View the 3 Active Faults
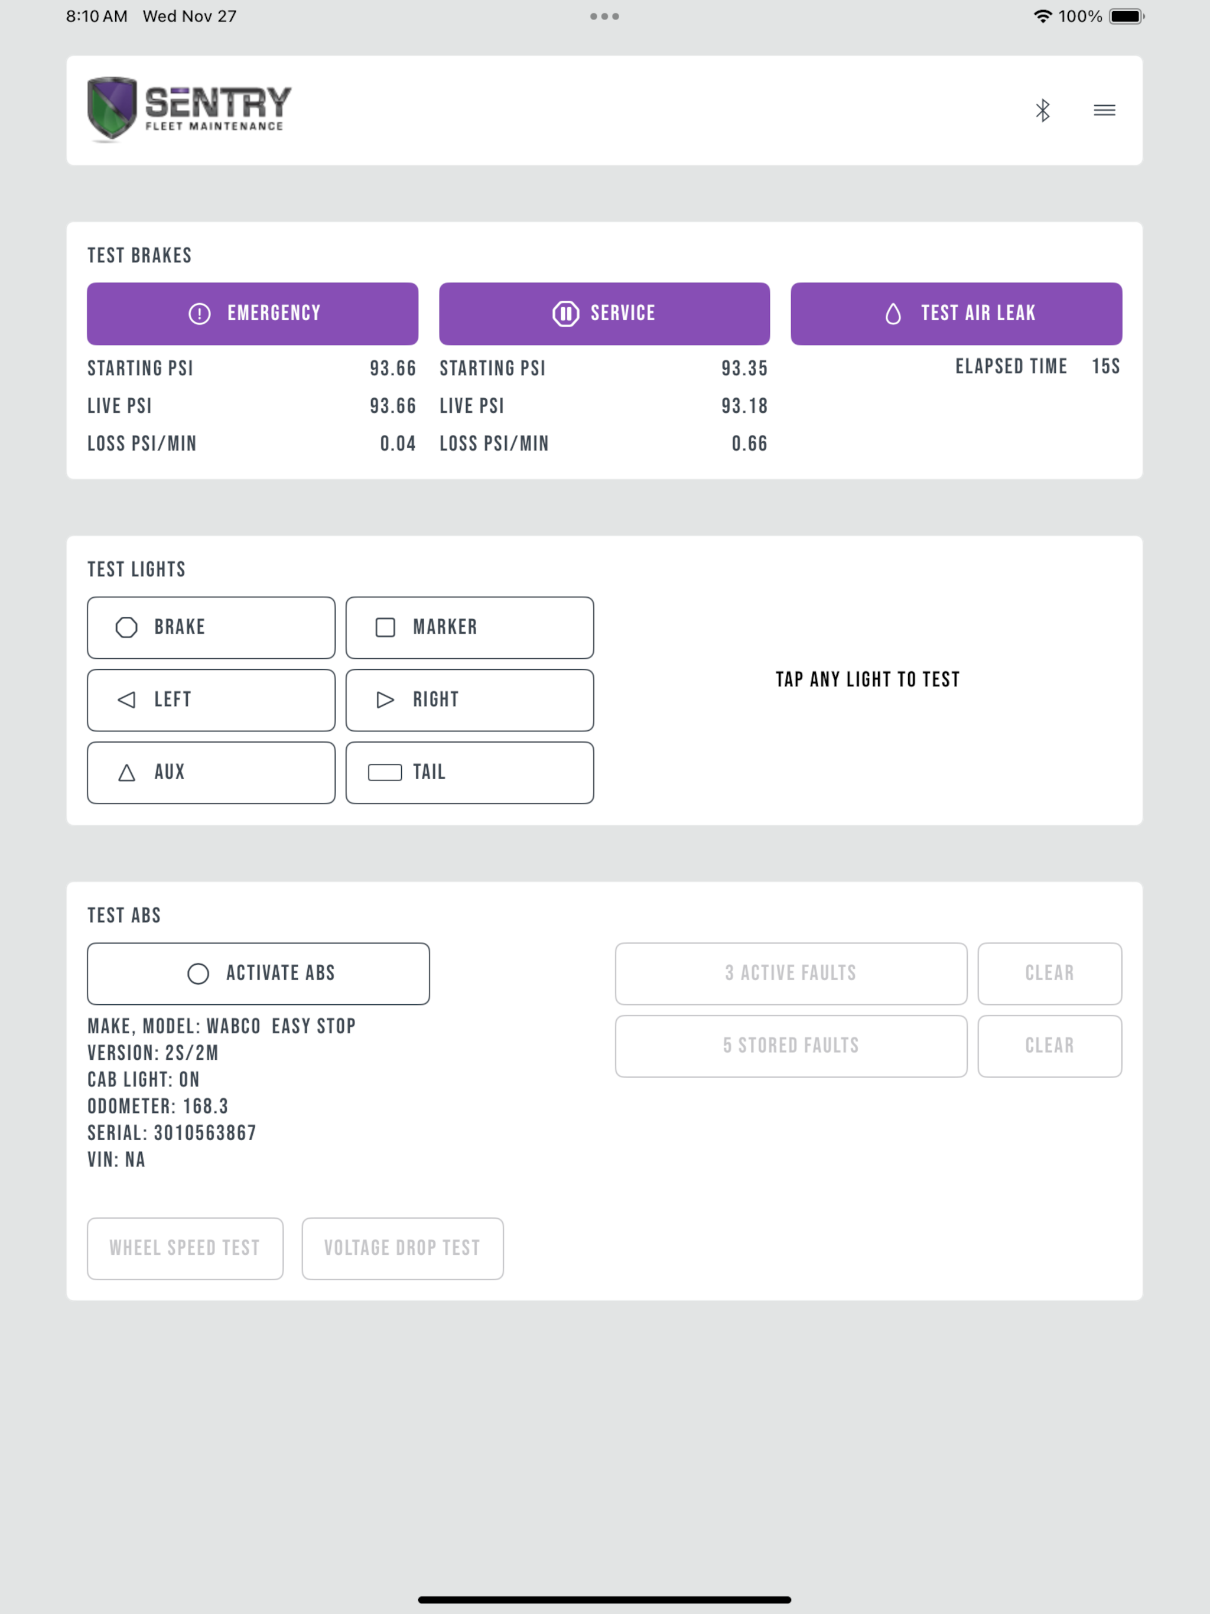 tap(791, 974)
